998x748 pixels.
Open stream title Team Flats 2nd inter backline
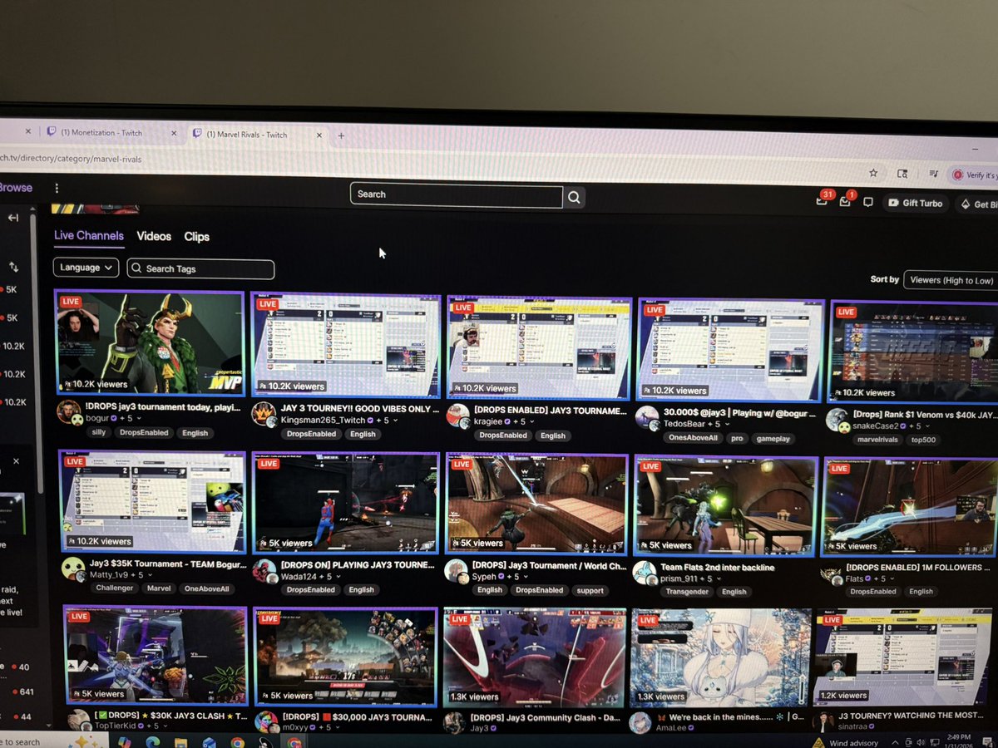coord(718,568)
